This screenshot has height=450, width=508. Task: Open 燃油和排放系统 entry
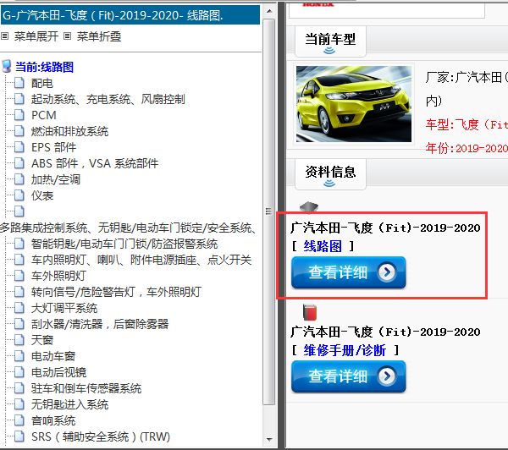tap(69, 131)
